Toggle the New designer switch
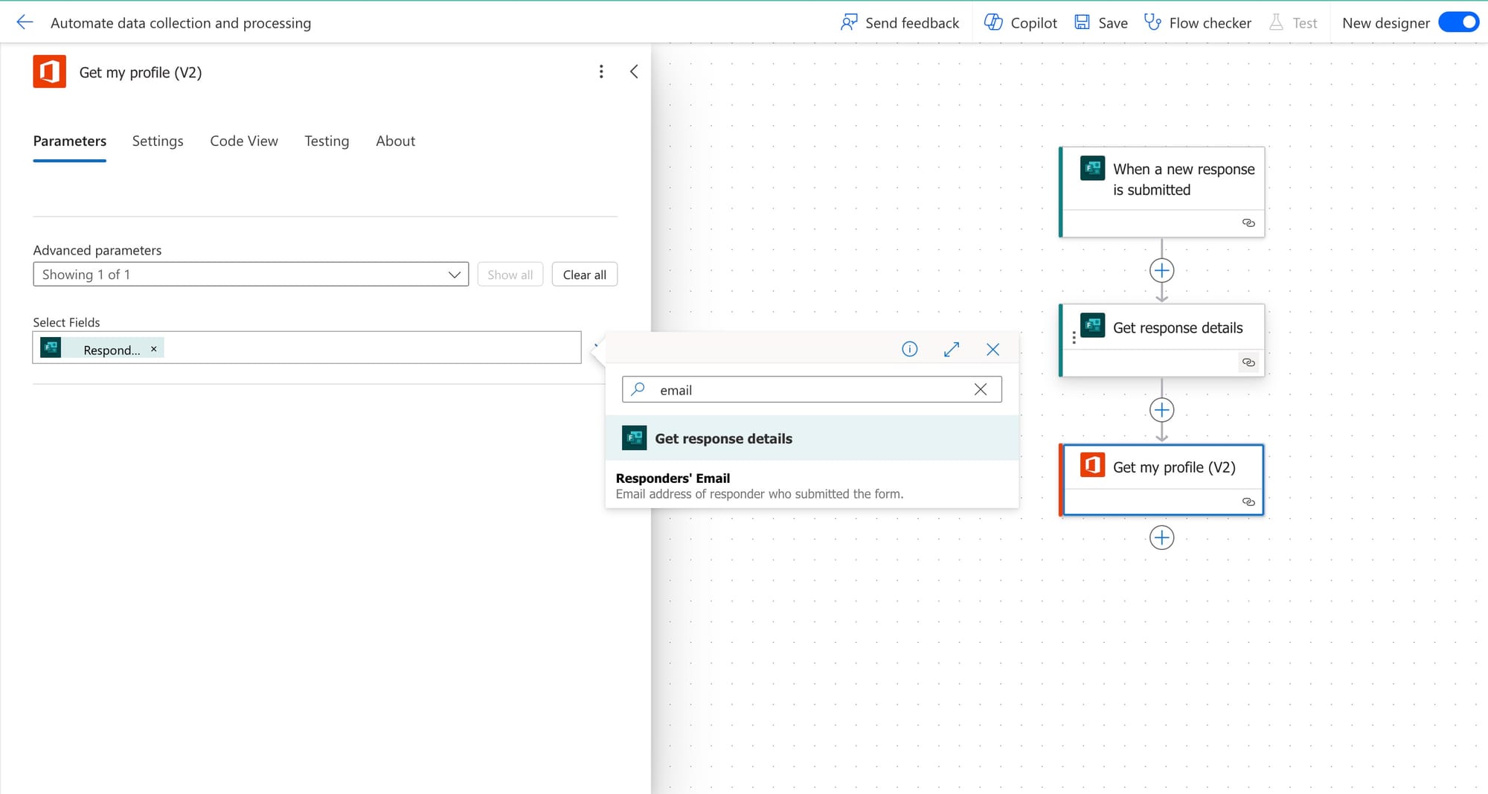 [1458, 22]
